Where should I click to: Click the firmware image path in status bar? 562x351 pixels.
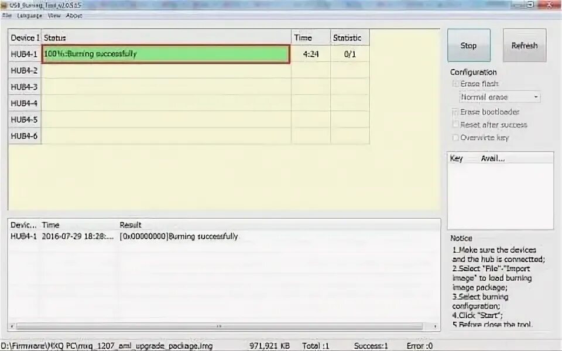(107, 346)
